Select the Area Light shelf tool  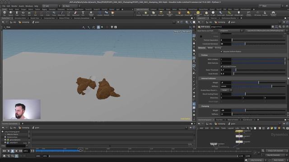pos(161,13)
